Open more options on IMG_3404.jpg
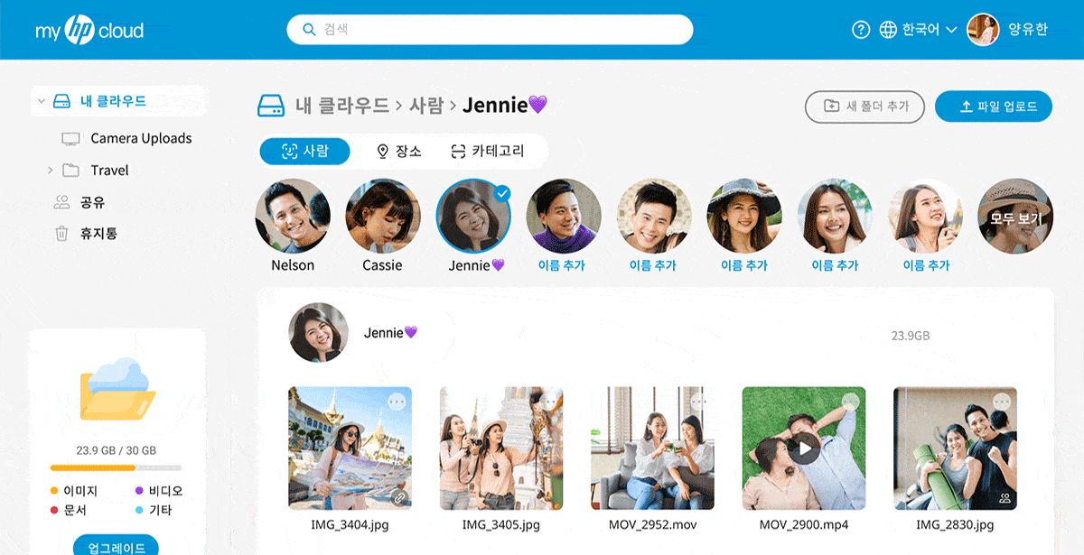The width and height of the screenshot is (1084, 555). point(396,402)
